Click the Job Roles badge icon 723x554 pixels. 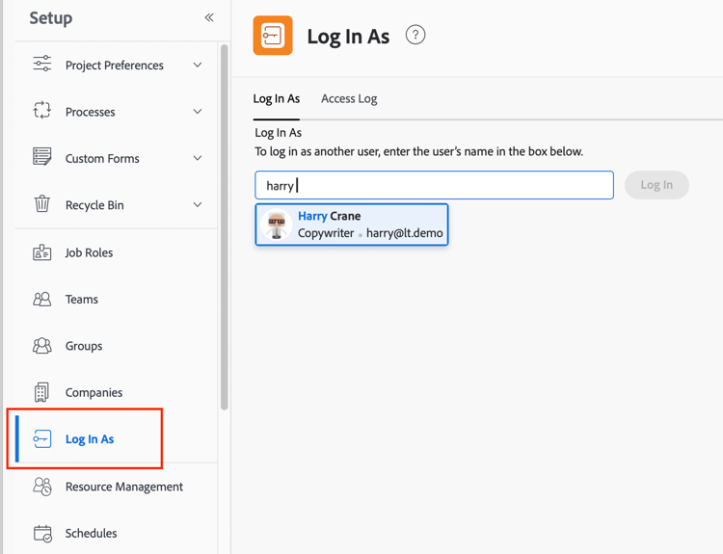tap(42, 252)
